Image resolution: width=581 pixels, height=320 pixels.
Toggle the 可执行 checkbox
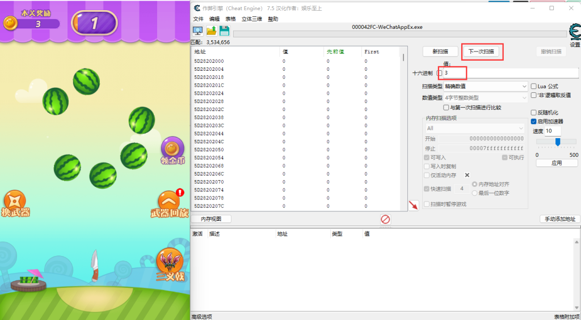(504, 157)
